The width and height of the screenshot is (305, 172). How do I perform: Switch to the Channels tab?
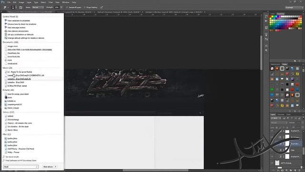281,115
